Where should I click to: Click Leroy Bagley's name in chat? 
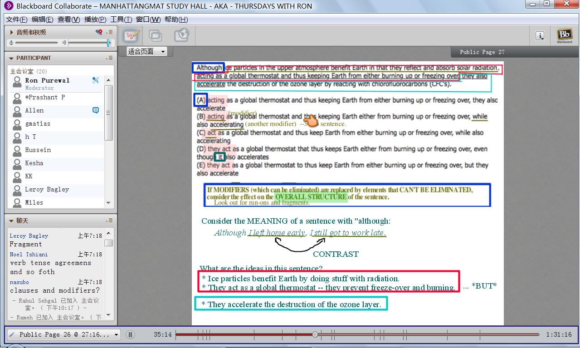click(29, 236)
